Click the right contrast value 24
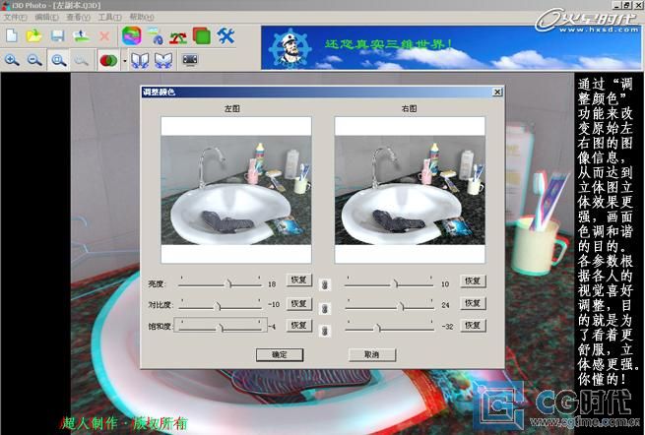This screenshot has width=645, height=435. pos(445,305)
